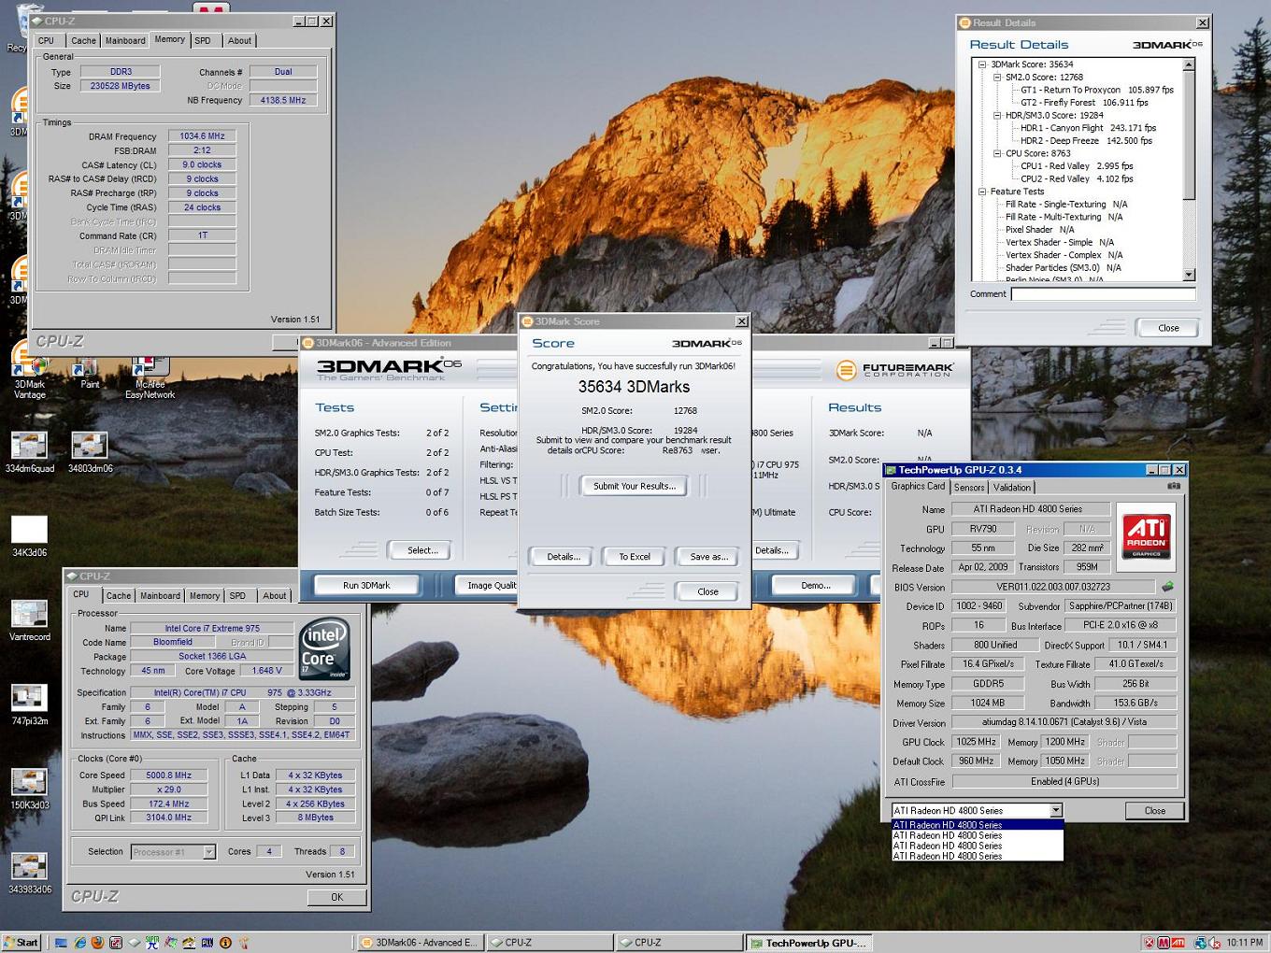Choose the highlighted ATI Radeon HD 4800 entry
The width and height of the screenshot is (1271, 953).
[x=978, y=825]
